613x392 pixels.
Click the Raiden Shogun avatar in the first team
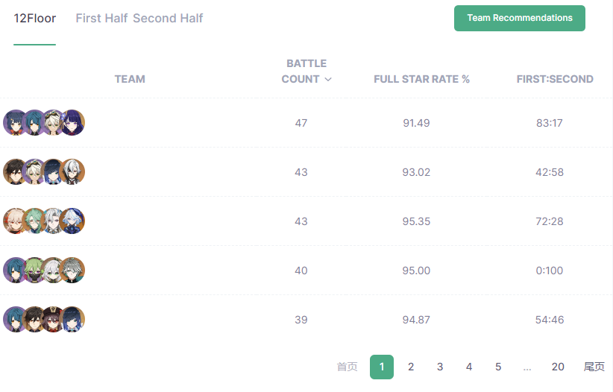[72, 123]
